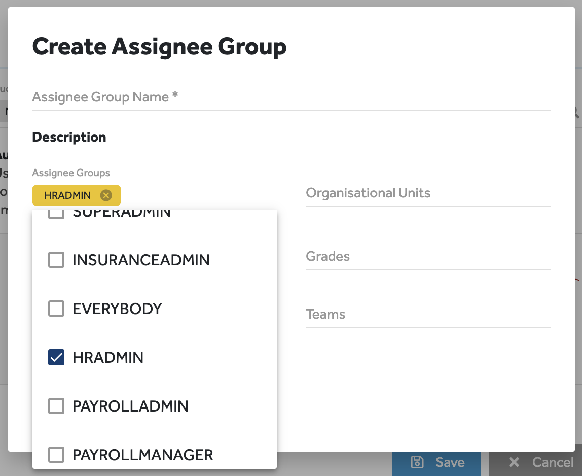Toggle the partially hidden SUPERADMIN checkbox
582x476 pixels.
coord(56,214)
